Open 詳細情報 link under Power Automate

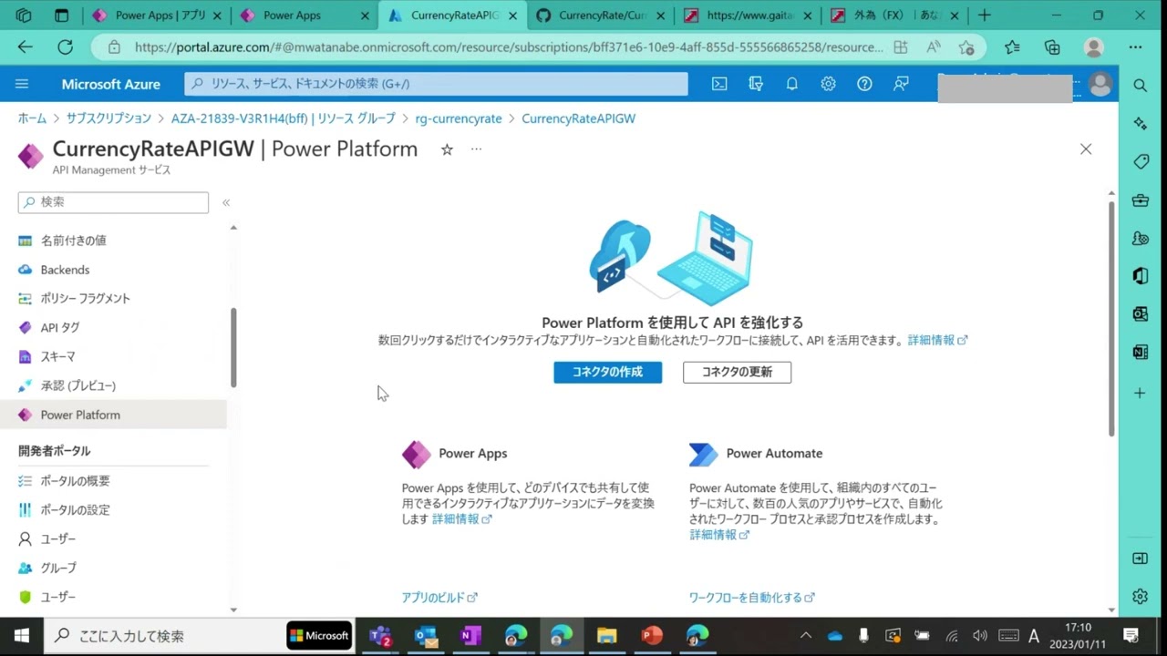pyautogui.click(x=719, y=535)
